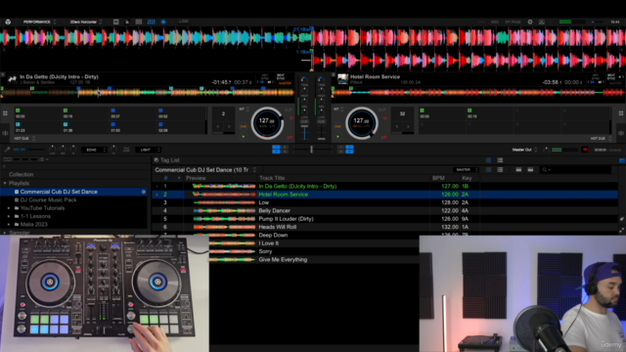The image size is (626, 352).
Task: Halve deck 1 beat loop with left arrow
Action: coord(217,126)
